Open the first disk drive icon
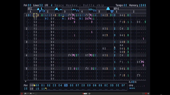170x95 pixels. click(25, 94)
